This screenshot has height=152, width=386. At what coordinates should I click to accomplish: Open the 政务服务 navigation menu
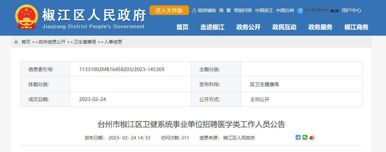click(320, 27)
